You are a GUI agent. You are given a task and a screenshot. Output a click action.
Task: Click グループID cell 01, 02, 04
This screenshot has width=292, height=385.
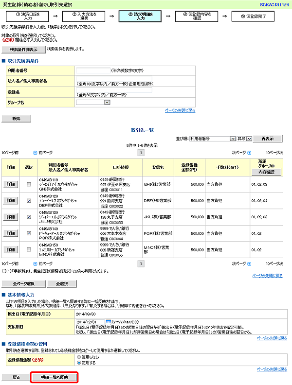tap(259, 201)
